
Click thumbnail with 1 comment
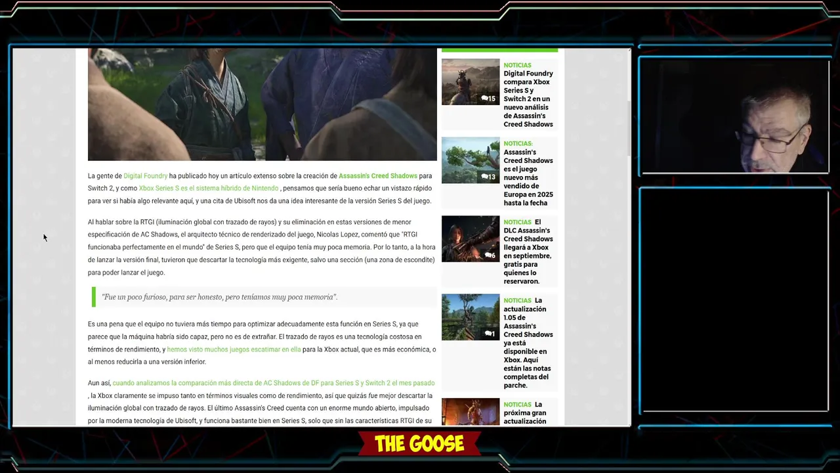(471, 317)
